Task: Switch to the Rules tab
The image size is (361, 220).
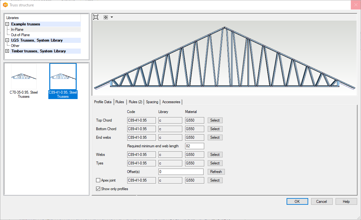Action: [120, 102]
